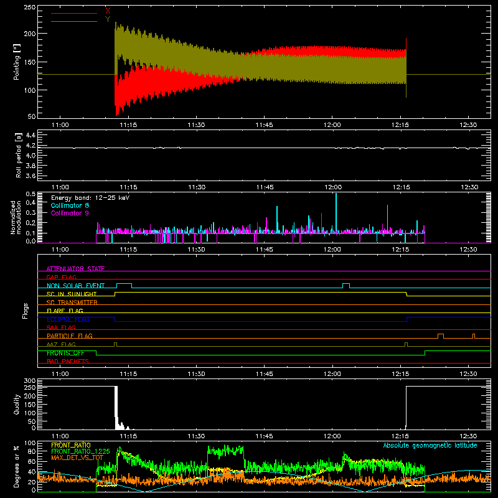Select the red 'X' legend label
Screen dimensions: 498x498
(108, 11)
